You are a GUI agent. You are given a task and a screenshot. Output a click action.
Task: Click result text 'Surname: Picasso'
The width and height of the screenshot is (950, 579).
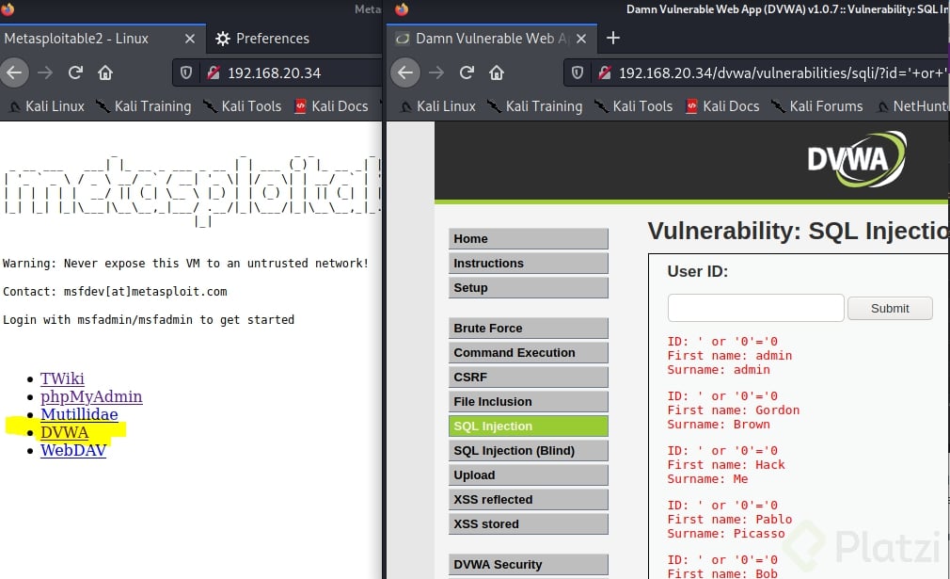coord(726,534)
